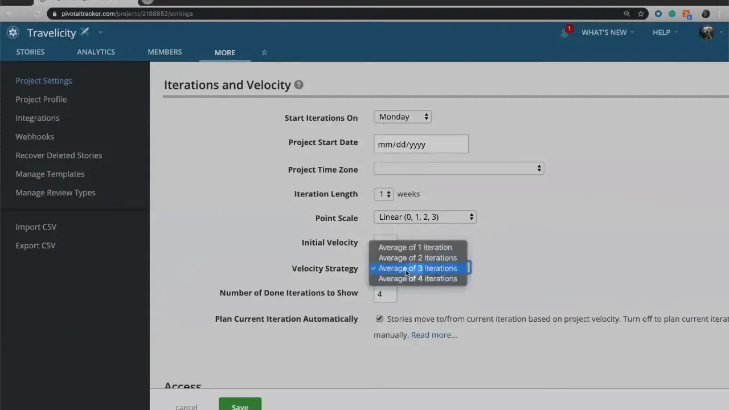Uncheck Plan Current Iteration Automatically
This screenshot has height=410, width=729.
[x=379, y=318]
